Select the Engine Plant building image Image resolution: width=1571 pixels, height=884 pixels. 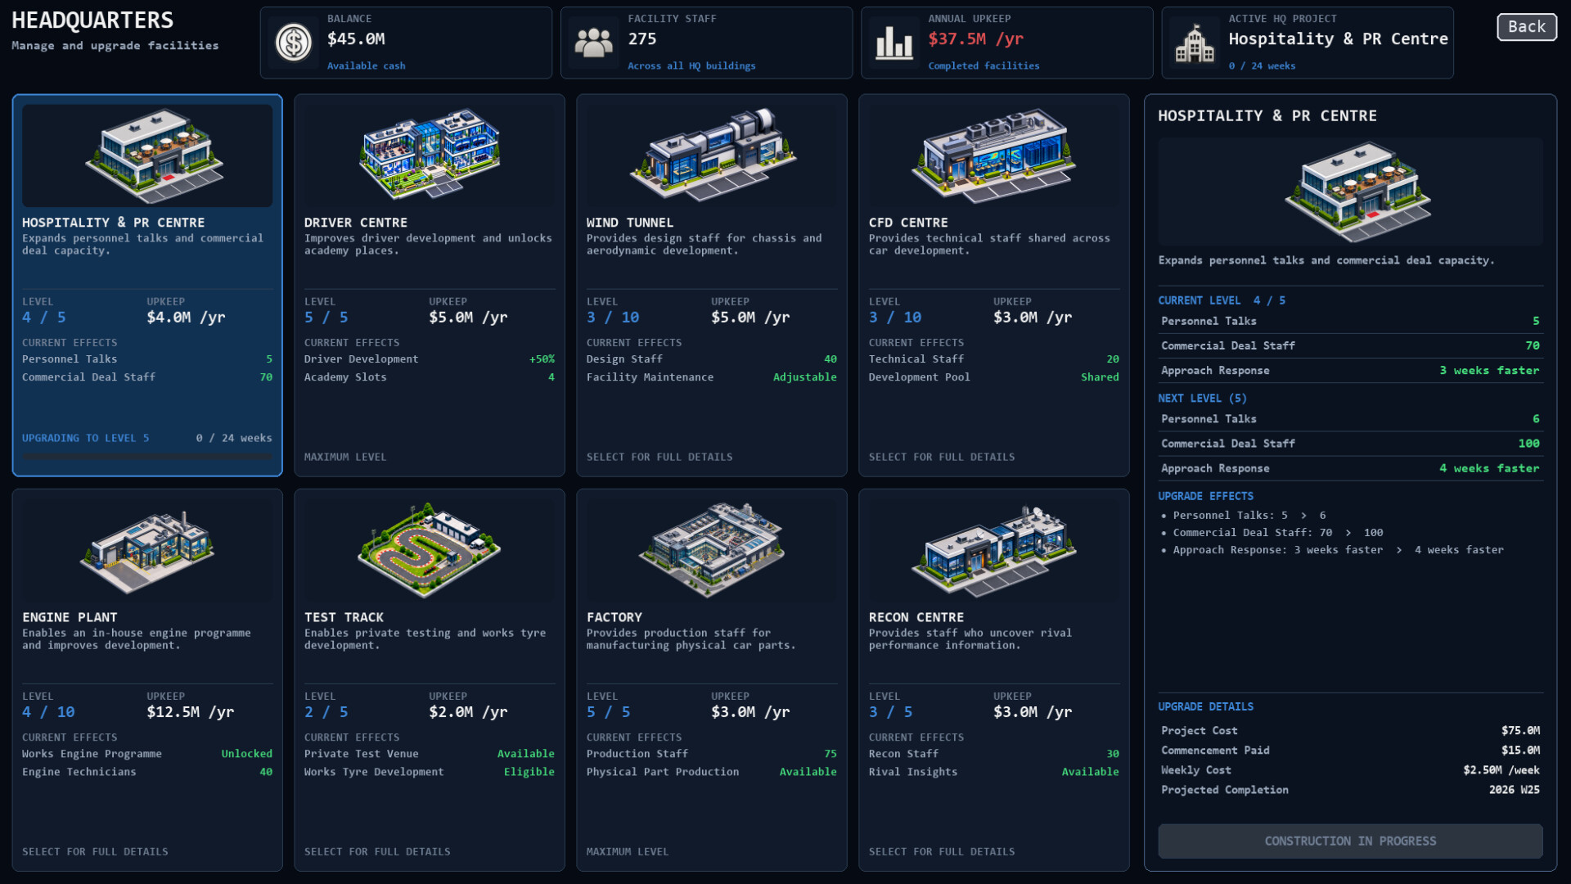[147, 550]
